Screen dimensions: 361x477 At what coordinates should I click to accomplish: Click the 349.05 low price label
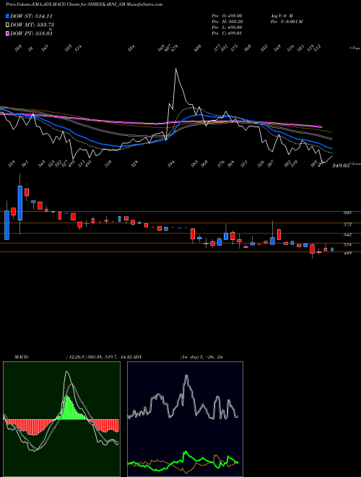[x=340, y=166]
